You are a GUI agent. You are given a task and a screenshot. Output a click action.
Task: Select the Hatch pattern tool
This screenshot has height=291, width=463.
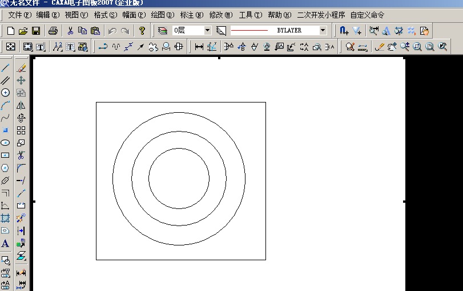(5, 218)
